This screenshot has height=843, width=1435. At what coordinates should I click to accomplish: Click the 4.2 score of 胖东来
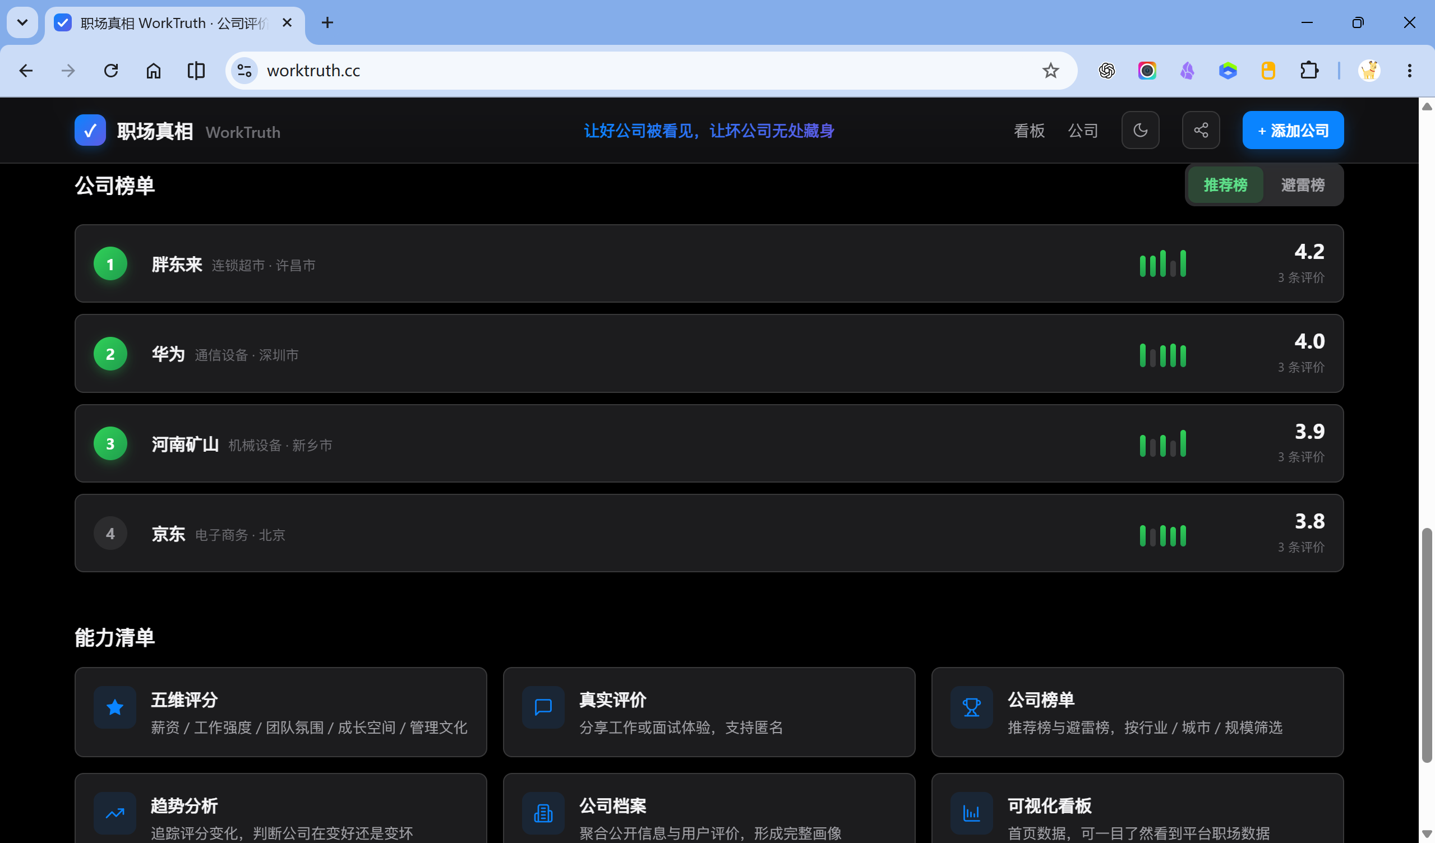pyautogui.click(x=1309, y=252)
